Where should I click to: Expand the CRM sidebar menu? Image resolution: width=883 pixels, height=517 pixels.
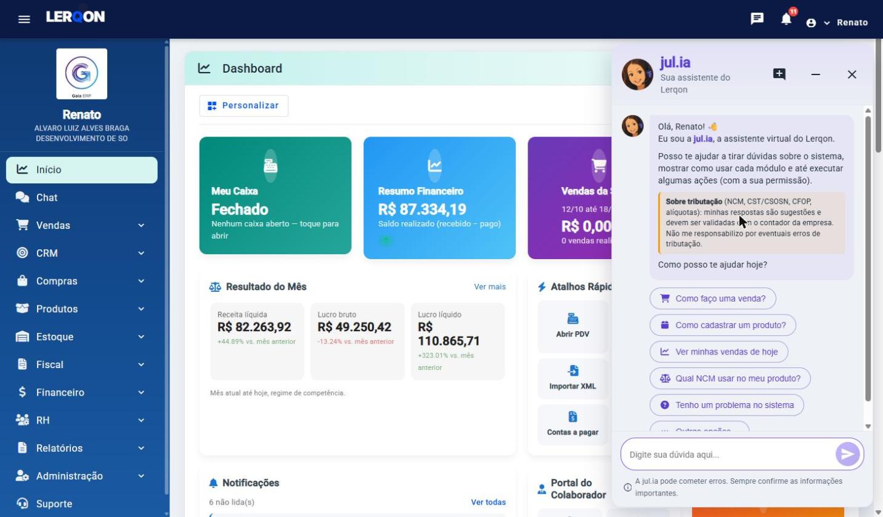(x=82, y=253)
